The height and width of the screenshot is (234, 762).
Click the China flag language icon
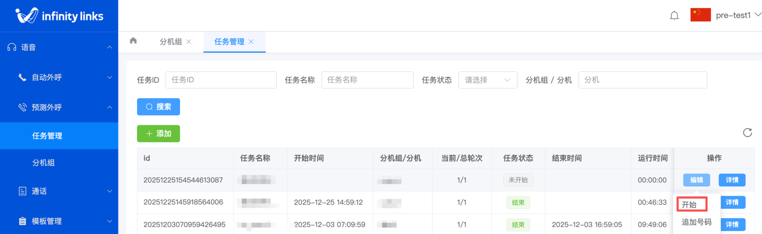[700, 15]
